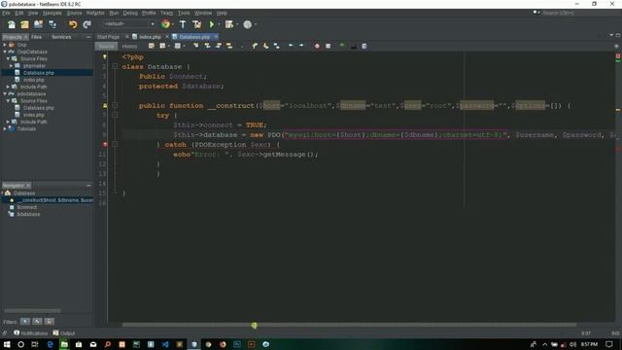Expand the phpmailer folder node
This screenshot has height=350, width=622.
tap(11, 66)
